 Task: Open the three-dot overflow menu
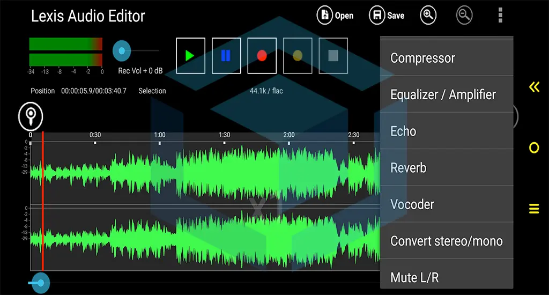[500, 15]
